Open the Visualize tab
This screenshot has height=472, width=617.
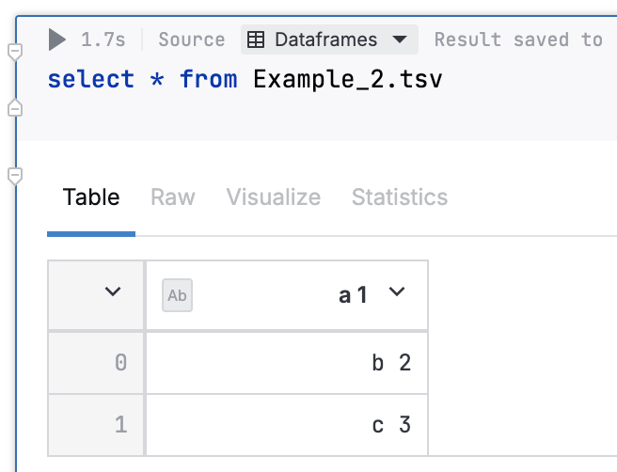274,197
